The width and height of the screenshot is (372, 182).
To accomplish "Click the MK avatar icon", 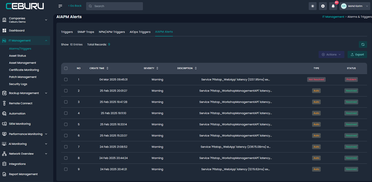I will point(344,6).
